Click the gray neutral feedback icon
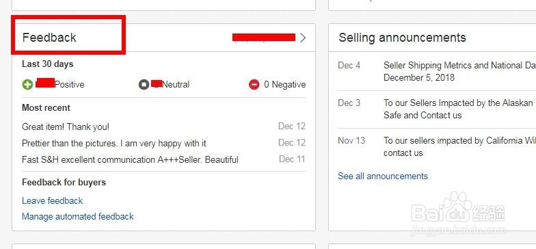Screen dimensions: 536x249 tap(144, 85)
